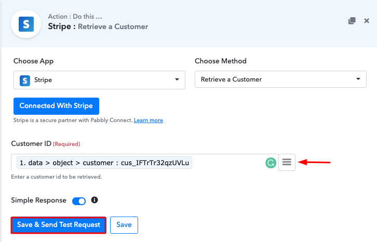This screenshot has height=242, width=377.
Task: Open the Learn more link
Action: pyautogui.click(x=149, y=120)
